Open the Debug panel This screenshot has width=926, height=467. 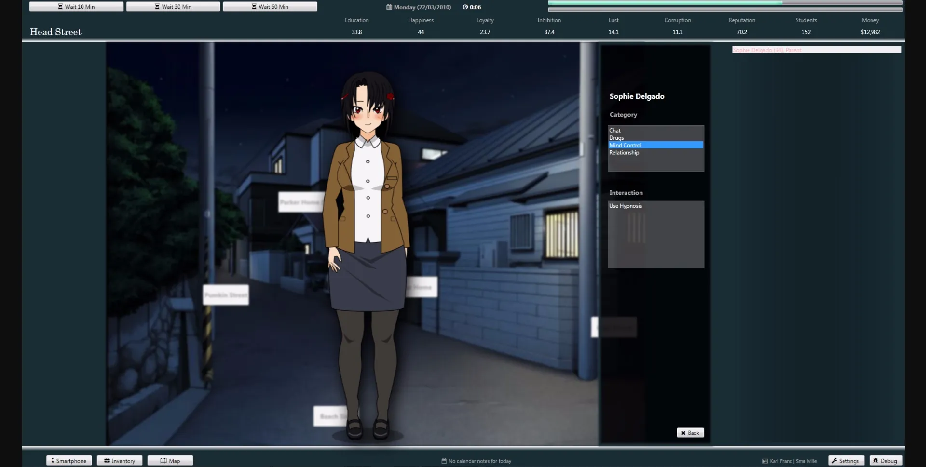(x=886, y=460)
